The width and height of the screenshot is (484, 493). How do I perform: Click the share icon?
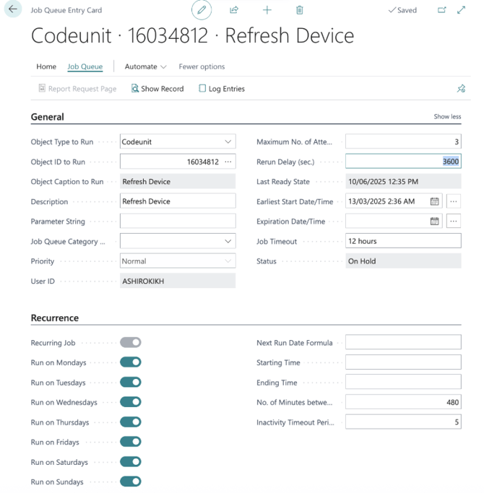(x=234, y=10)
